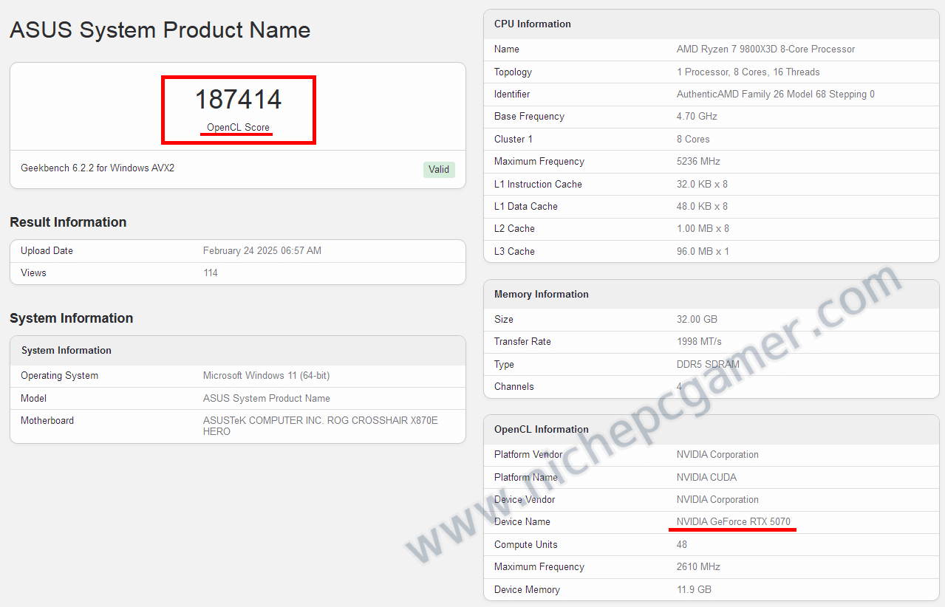Select the 1 Processor, 8 Cores, 16 Threads value
945x607 pixels.
[748, 72]
